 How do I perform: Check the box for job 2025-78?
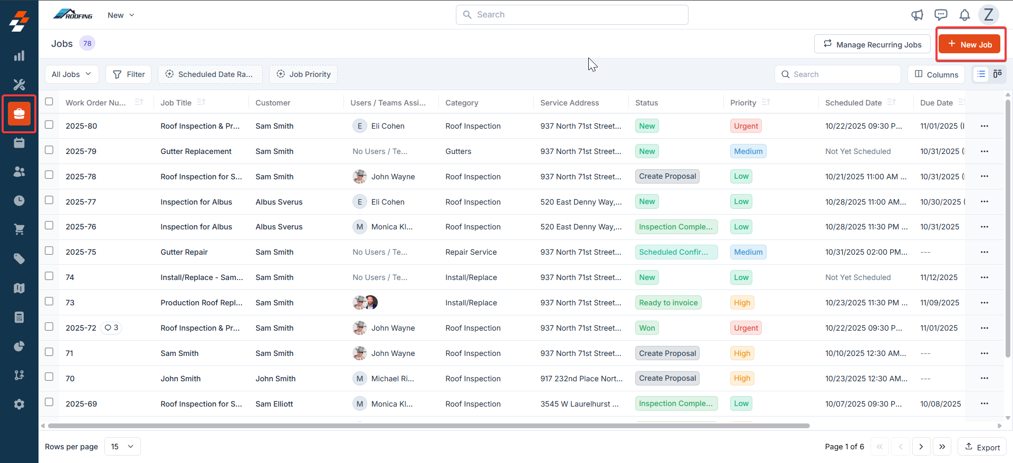click(x=49, y=175)
